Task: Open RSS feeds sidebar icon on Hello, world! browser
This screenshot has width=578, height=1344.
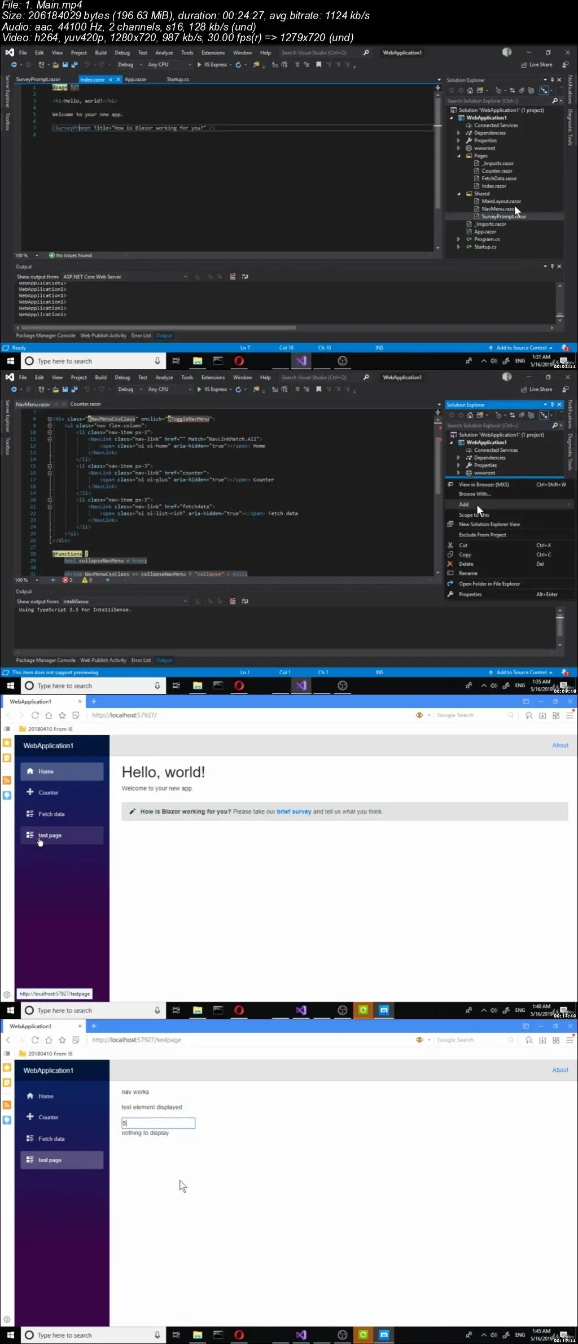Action: coord(7,780)
